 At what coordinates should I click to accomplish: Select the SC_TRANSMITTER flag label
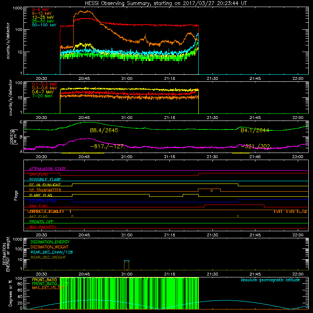click(45, 190)
